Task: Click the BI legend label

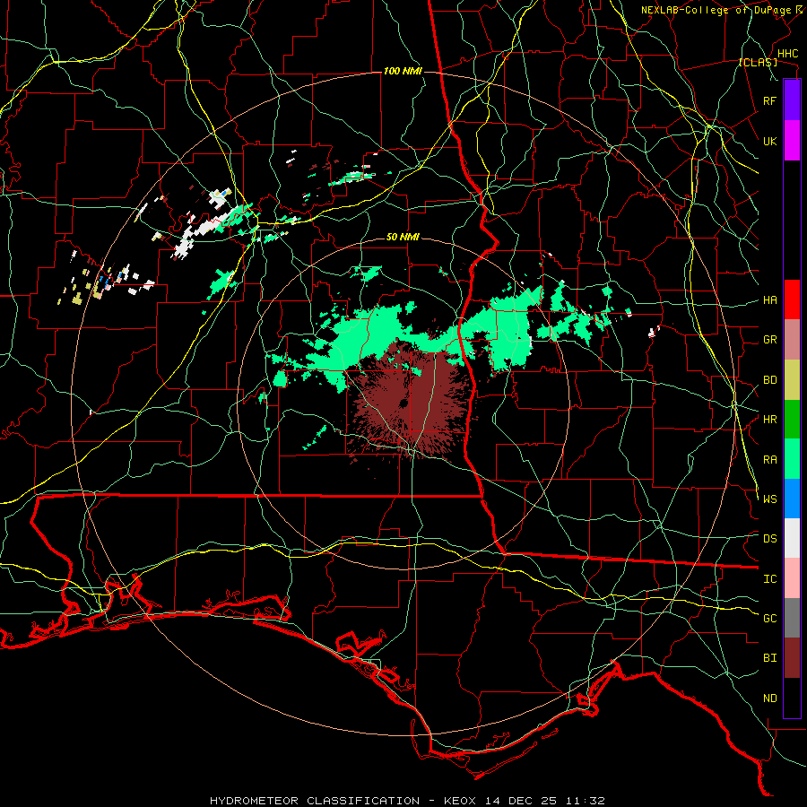Action: click(x=769, y=658)
